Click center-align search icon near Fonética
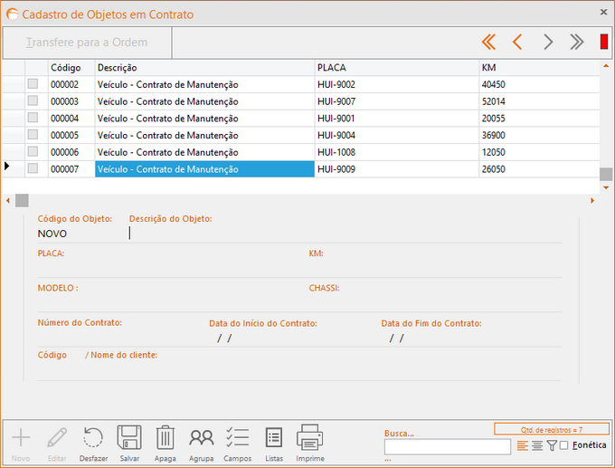The height and width of the screenshot is (468, 615). click(537, 445)
